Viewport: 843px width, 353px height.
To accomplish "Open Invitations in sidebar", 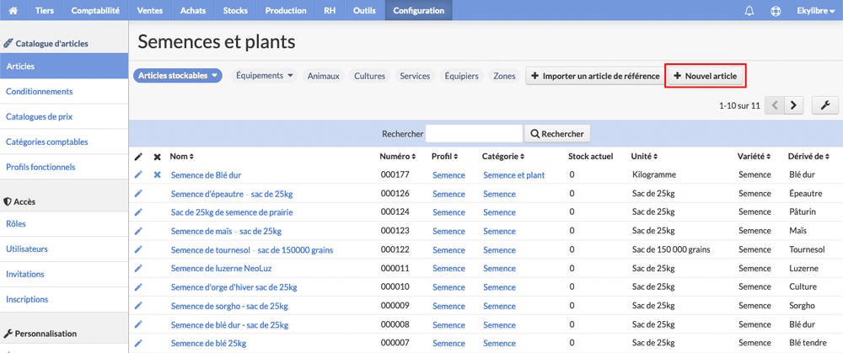I will (x=64, y=274).
